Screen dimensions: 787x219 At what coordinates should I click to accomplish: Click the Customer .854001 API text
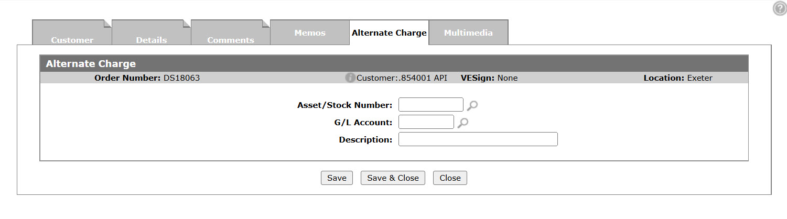(402, 78)
